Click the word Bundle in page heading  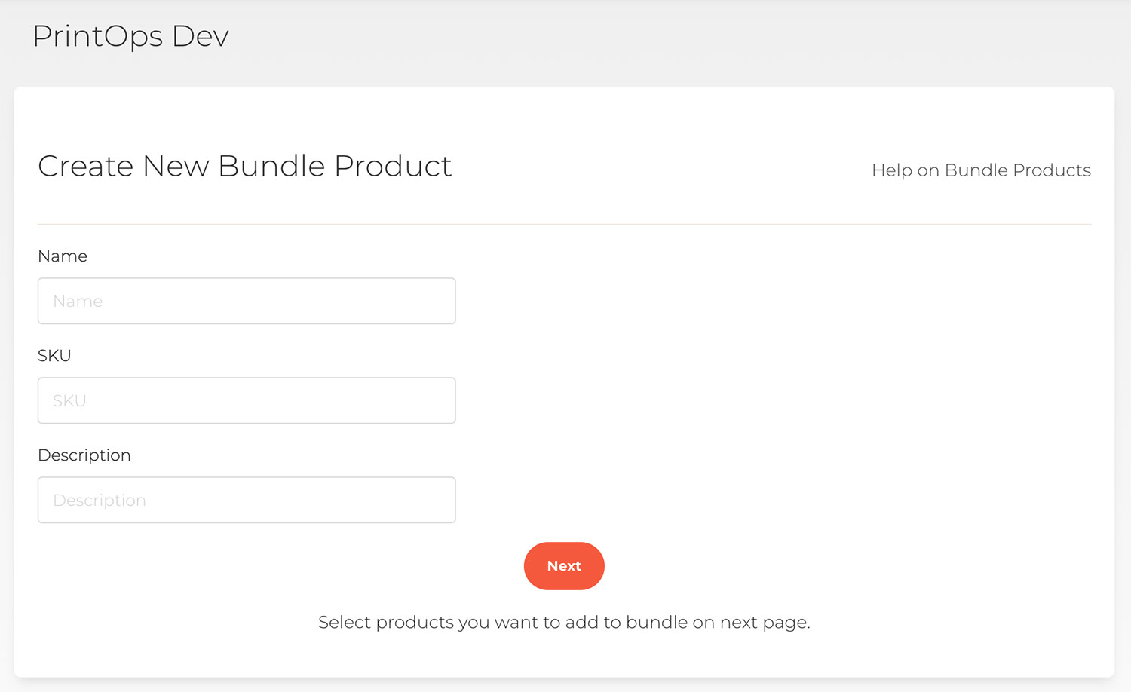point(271,167)
